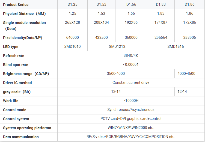Select the WIN7\WINXP\WIN2000 platforms cell
The image size is (205, 142).
click(131, 128)
